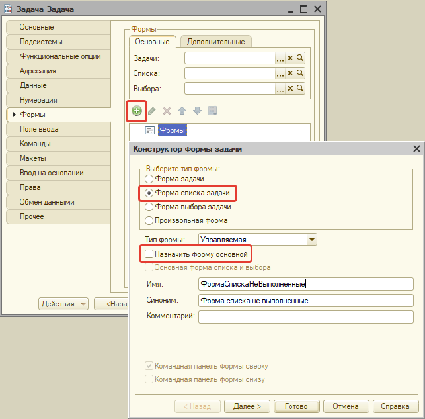Select Произвольная форма radio option
The width and height of the screenshot is (425, 419).
click(x=186, y=220)
